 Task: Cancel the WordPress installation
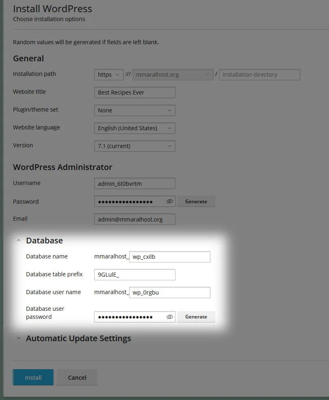pos(77,377)
